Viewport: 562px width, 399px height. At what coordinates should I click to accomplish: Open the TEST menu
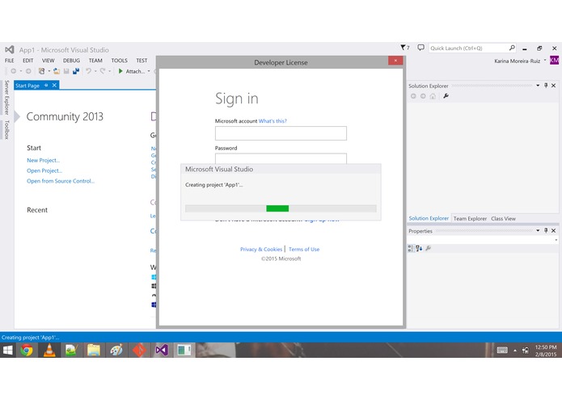click(142, 61)
